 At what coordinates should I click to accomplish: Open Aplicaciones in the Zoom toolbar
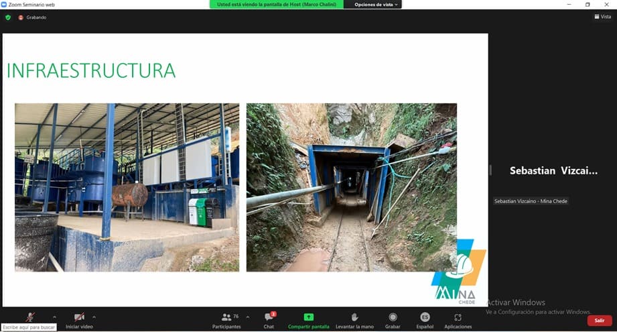click(x=458, y=321)
